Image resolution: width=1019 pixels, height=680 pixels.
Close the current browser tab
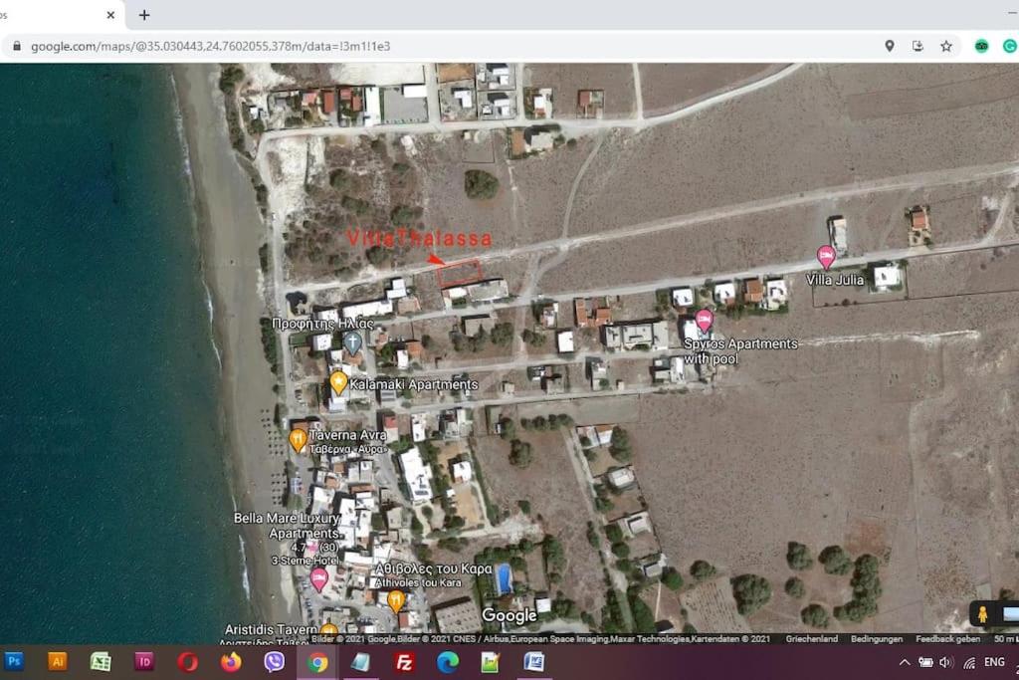(110, 15)
